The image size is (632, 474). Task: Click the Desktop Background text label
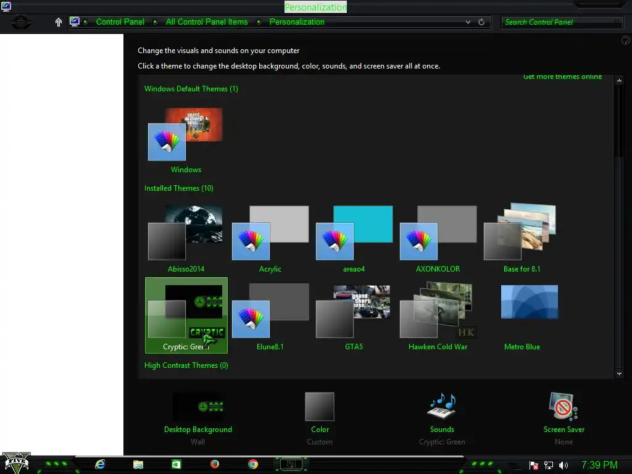tap(198, 430)
